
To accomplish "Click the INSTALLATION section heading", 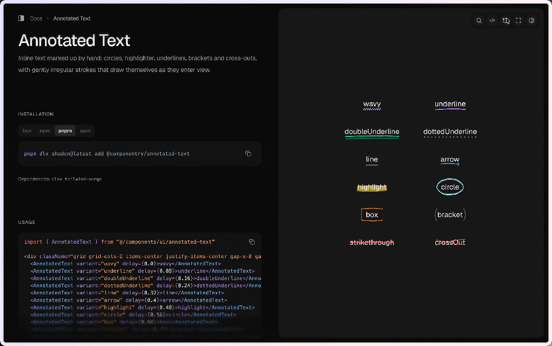I will 36,114.
